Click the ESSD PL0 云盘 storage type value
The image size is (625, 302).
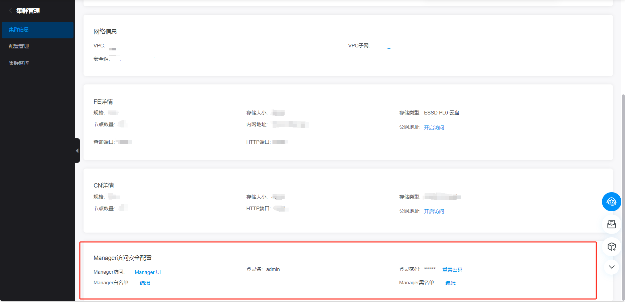coord(442,113)
